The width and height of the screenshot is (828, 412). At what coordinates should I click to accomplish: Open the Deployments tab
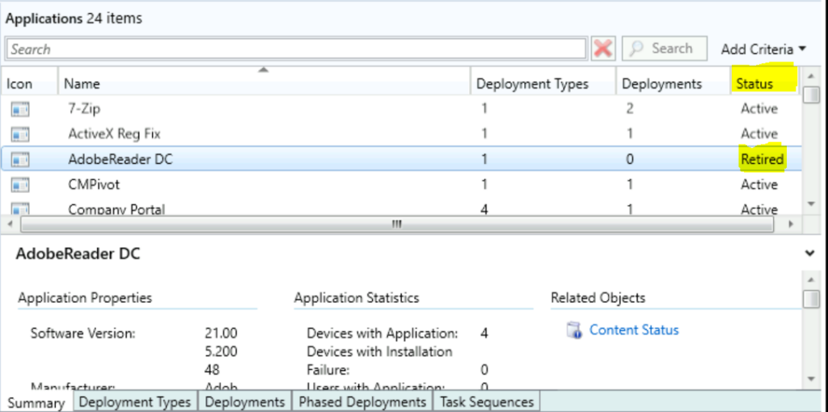(244, 401)
